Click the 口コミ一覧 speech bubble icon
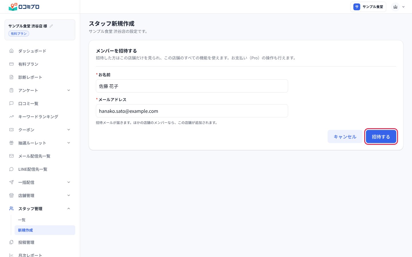 click(11, 103)
